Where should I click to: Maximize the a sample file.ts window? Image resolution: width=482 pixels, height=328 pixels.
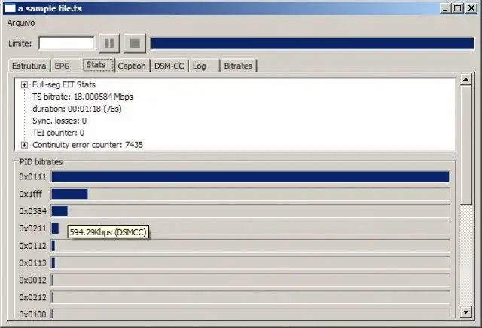pyautogui.click(x=458, y=8)
